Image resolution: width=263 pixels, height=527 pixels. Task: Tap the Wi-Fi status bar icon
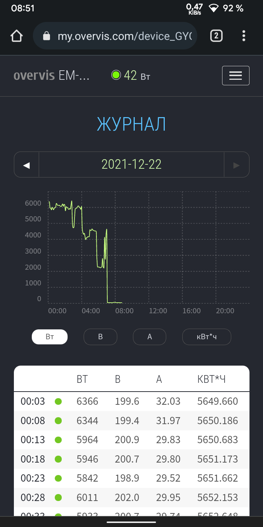click(213, 8)
